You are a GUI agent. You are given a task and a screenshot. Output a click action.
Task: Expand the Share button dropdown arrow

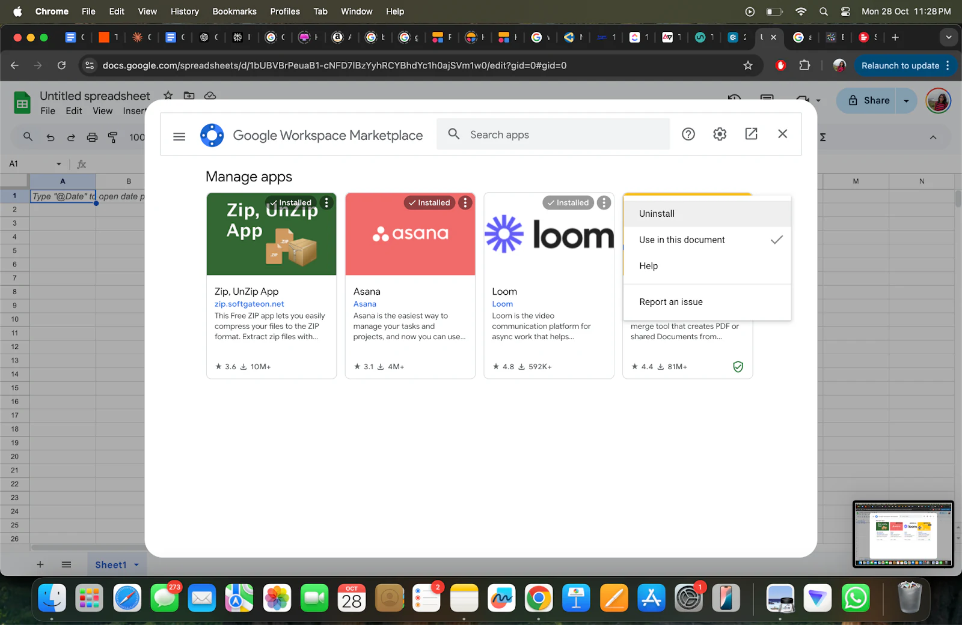(x=906, y=101)
